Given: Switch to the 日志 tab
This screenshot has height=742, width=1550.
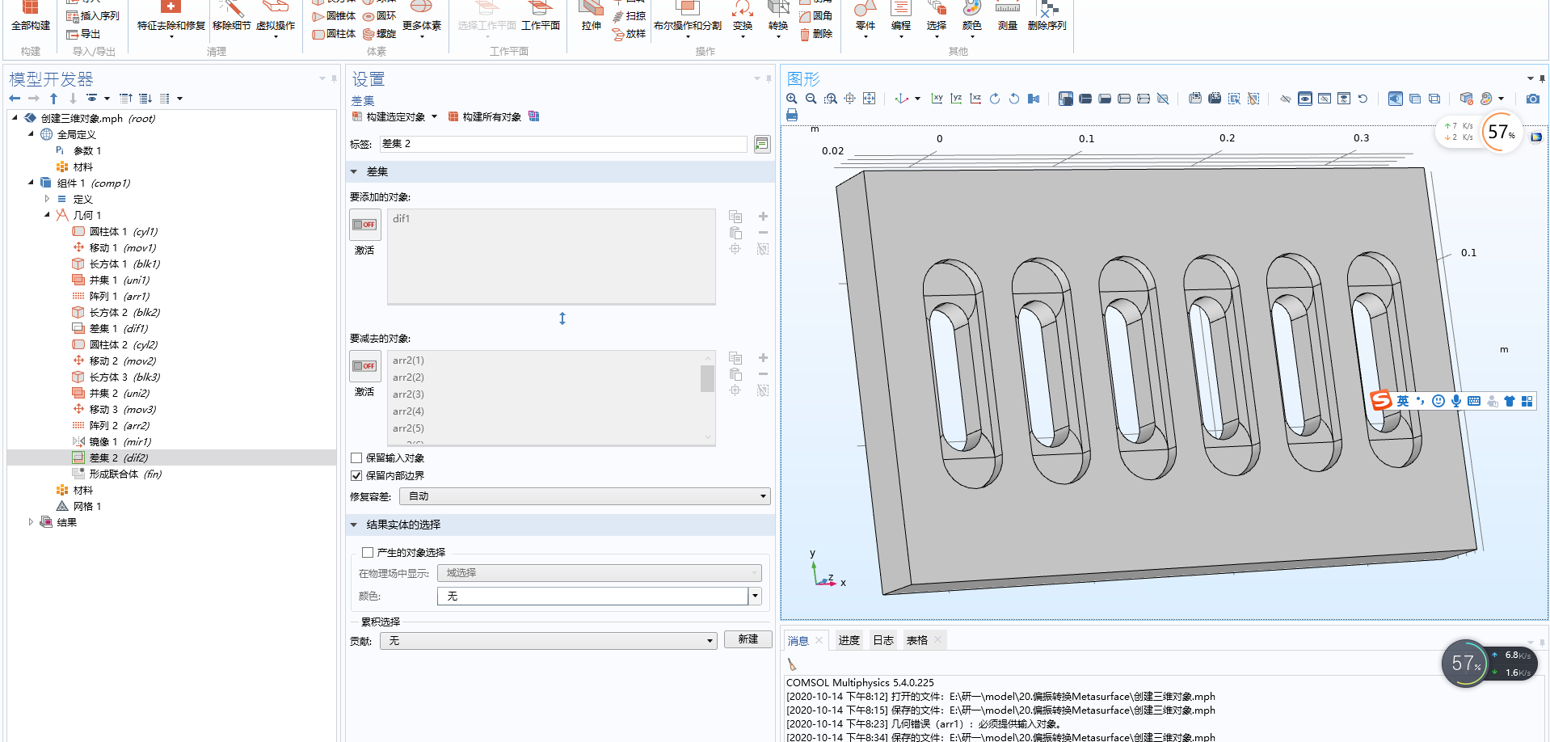Looking at the screenshot, I should click(883, 640).
